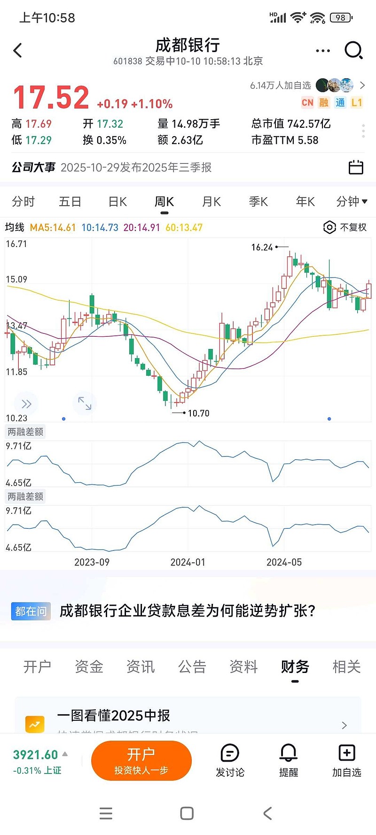Tap the chart fullscreen expand icon
Screen dimensions: 376x835
pyautogui.click(x=85, y=403)
